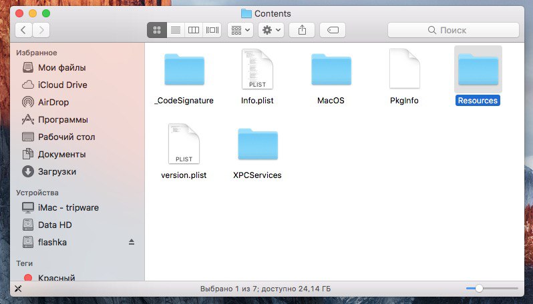Screen dimensions: 533x304
Task: Eject the flashka drive
Action: pos(132,242)
